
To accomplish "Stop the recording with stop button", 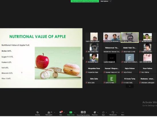I will coord(85,112).
